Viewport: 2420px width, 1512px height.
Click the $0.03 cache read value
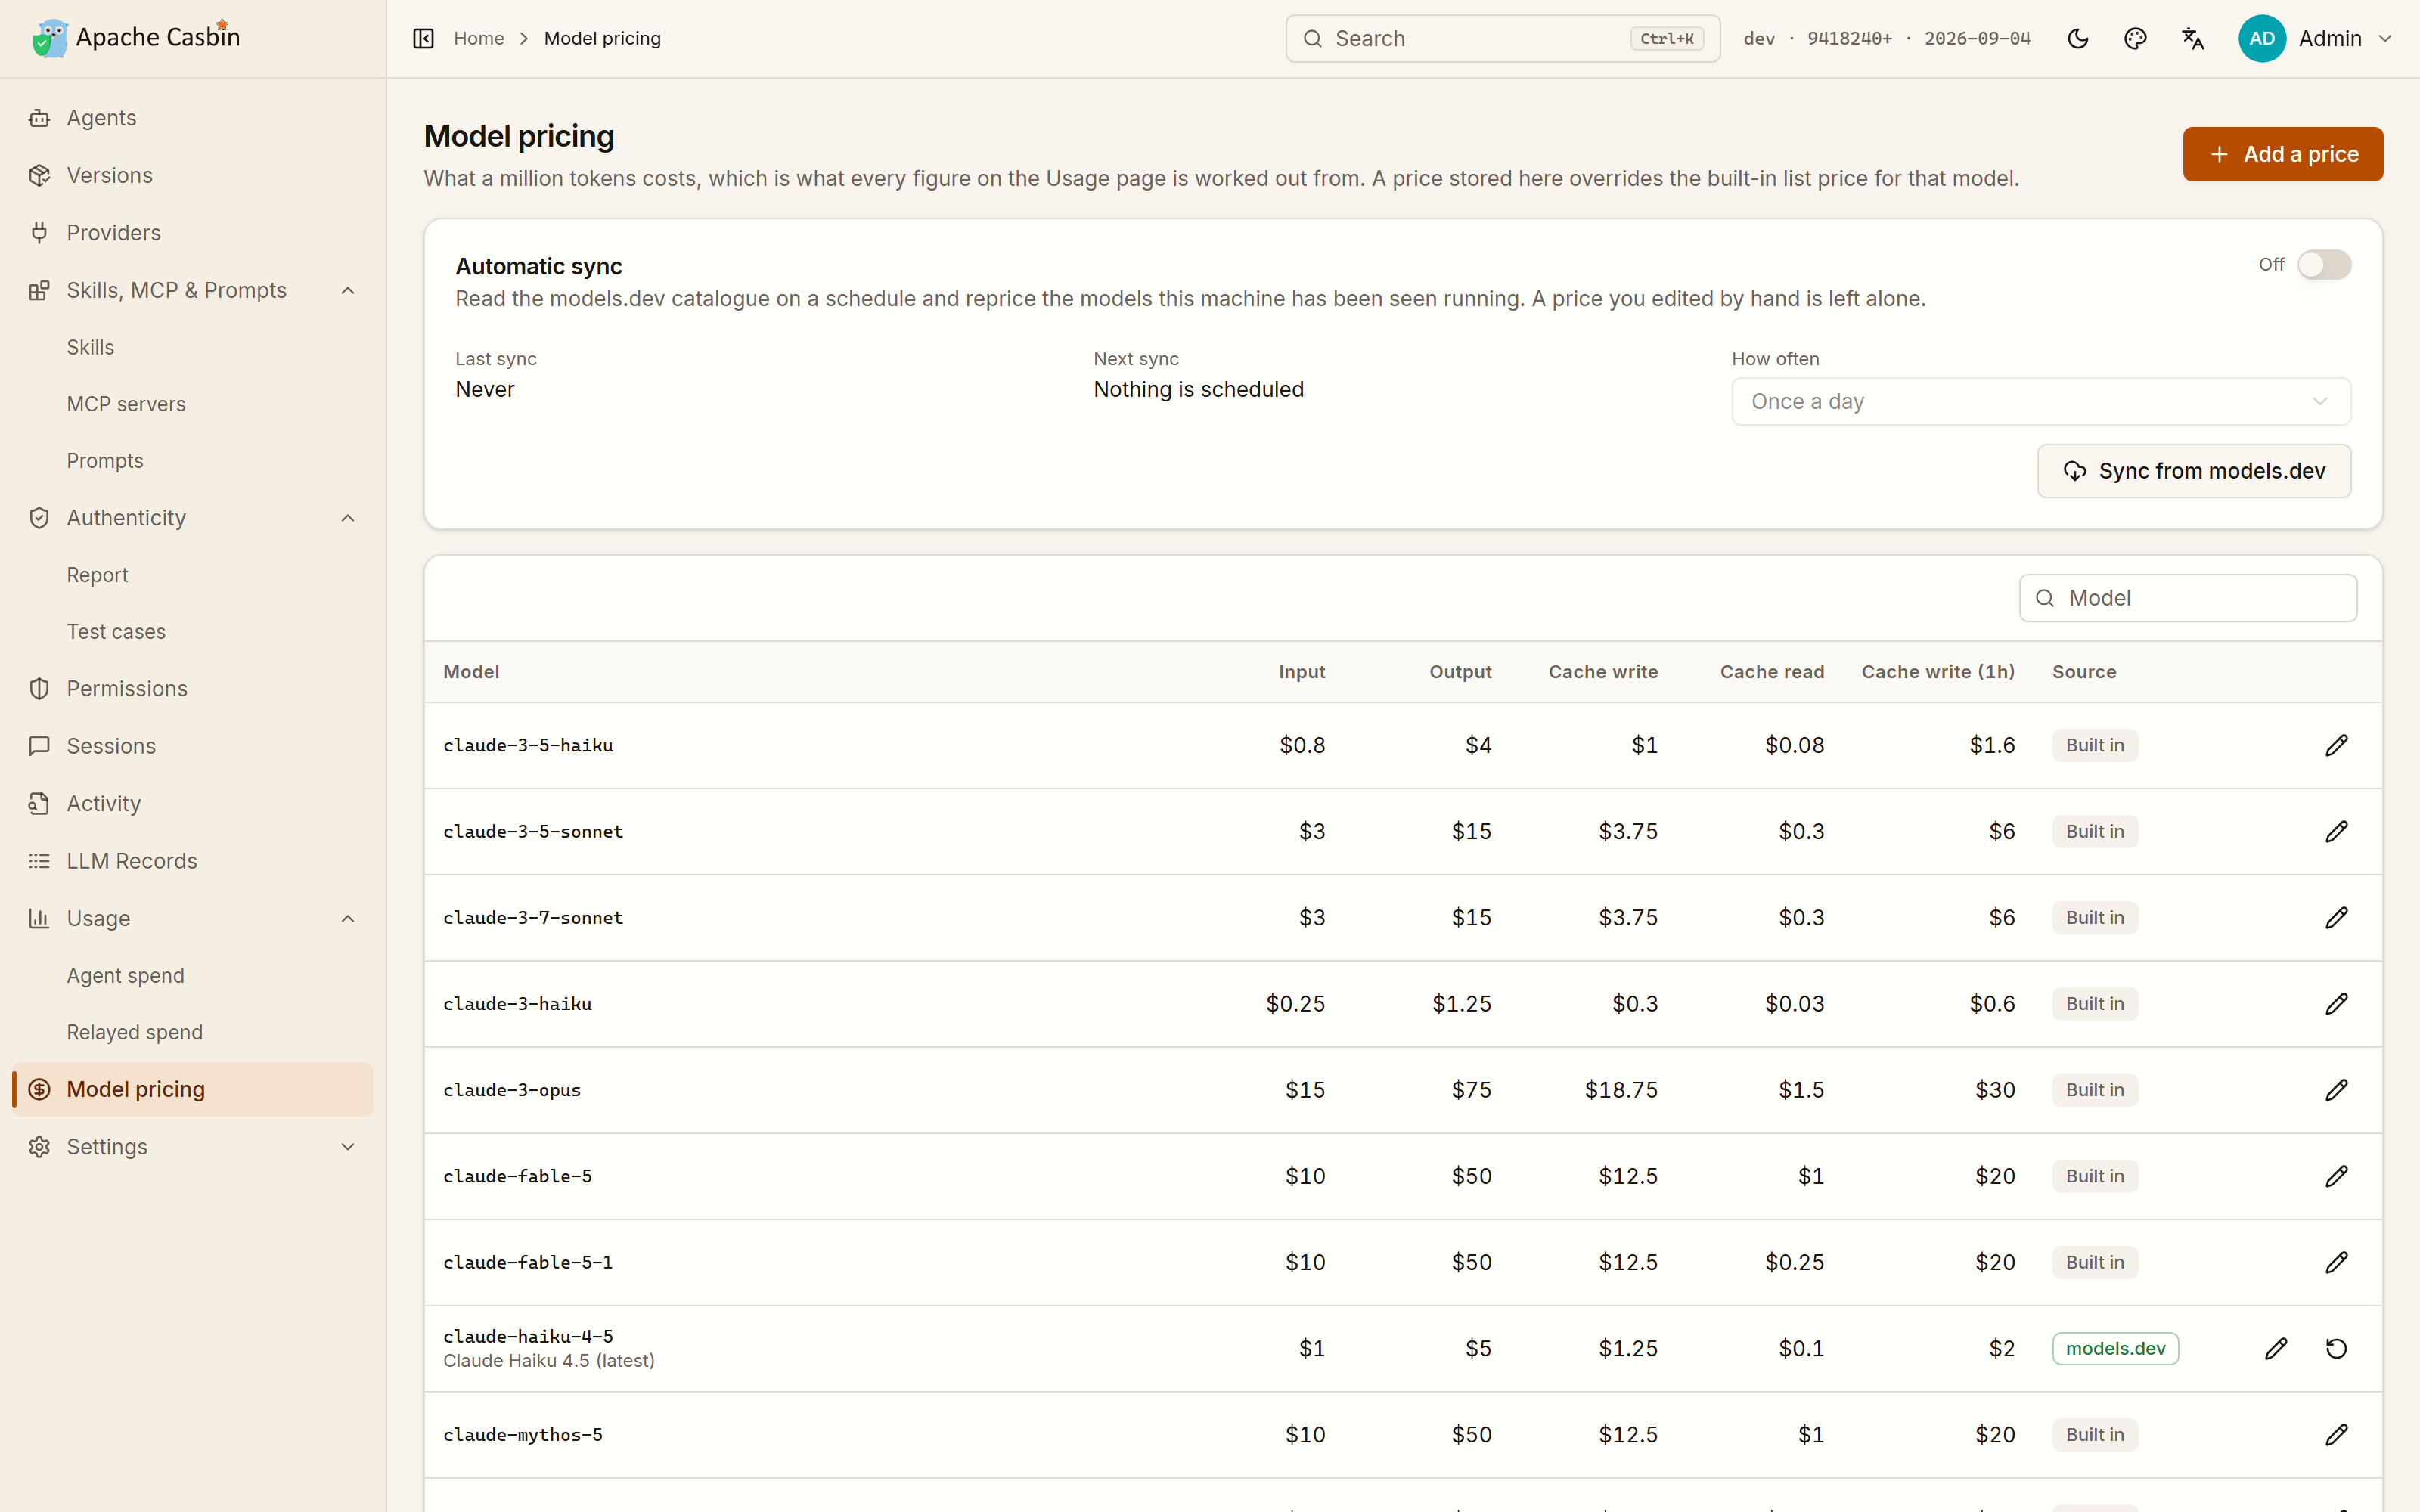[1794, 1003]
